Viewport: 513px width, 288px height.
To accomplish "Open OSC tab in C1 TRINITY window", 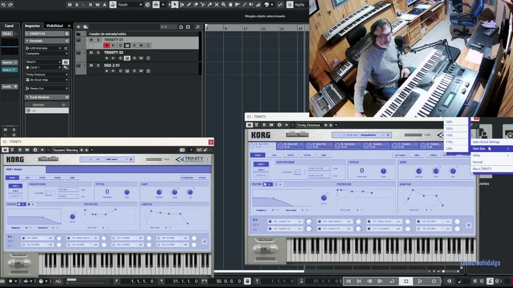I will (274, 155).
